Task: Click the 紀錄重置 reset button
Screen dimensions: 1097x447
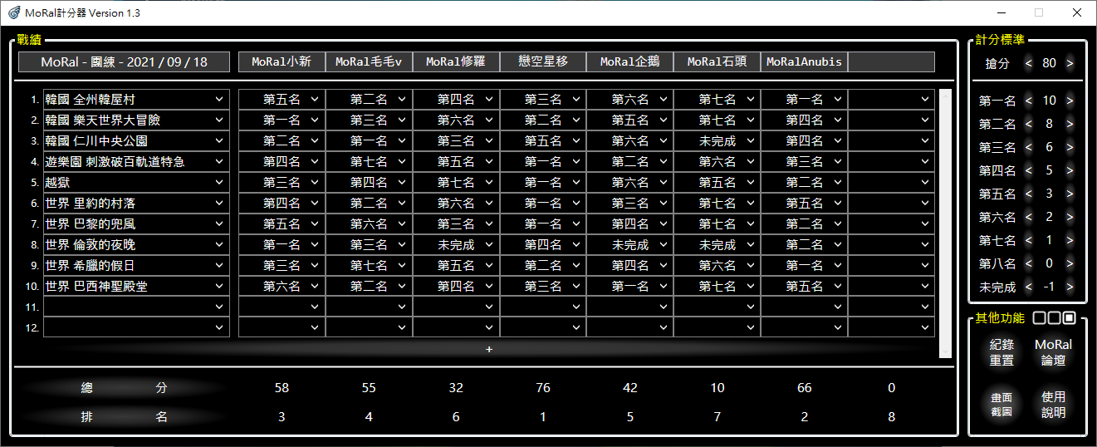Action: coord(1002,352)
